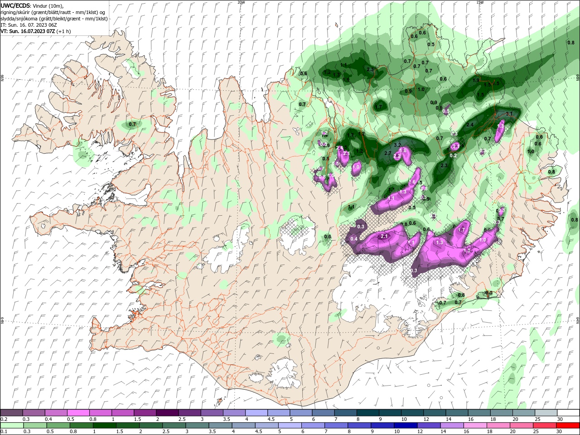Screen dimensions: 580x435
Task: Choose the periwinkle 4 snow legend swatch
Action: point(256,413)
